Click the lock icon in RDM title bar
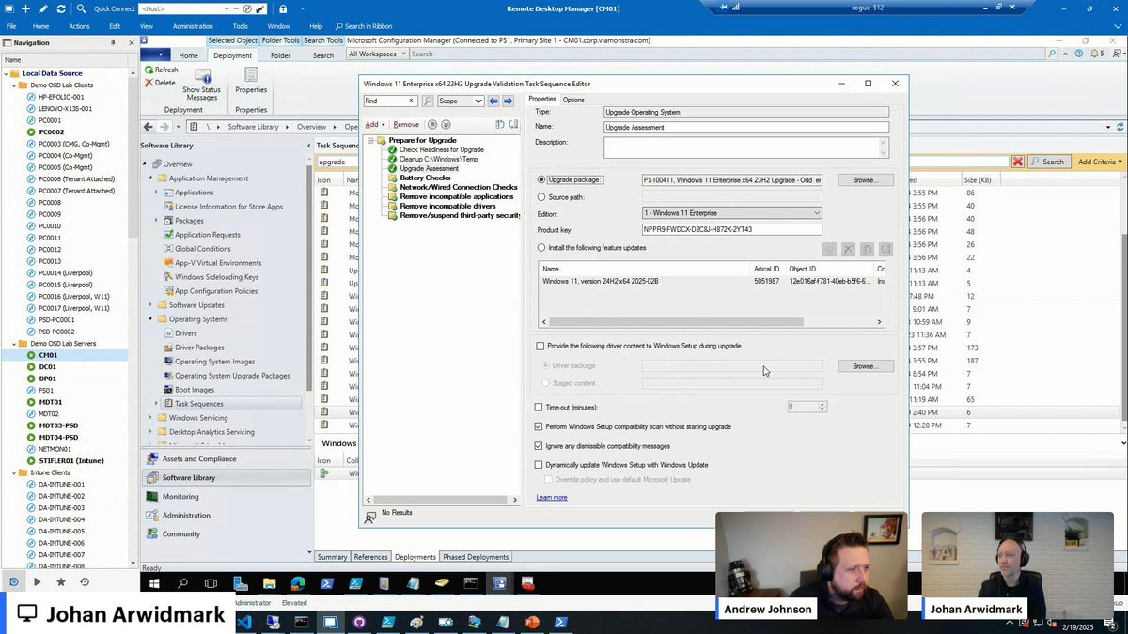Screen dimensions: 1128x634 283,8
